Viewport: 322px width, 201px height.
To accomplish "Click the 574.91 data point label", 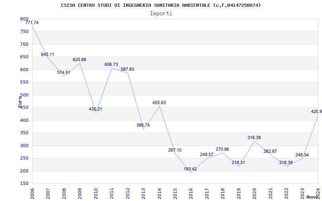I will point(64,73).
